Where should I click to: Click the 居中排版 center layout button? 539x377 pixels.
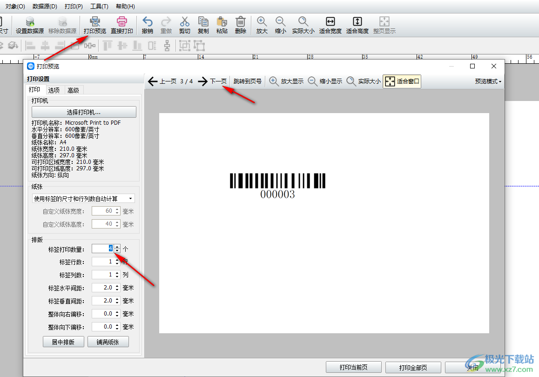(x=63, y=342)
